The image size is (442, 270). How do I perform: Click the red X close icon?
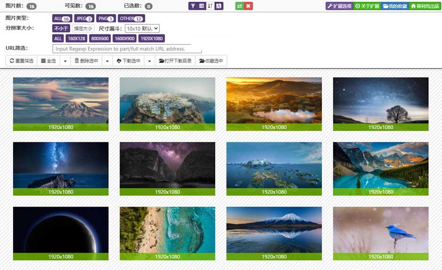[x=249, y=6]
